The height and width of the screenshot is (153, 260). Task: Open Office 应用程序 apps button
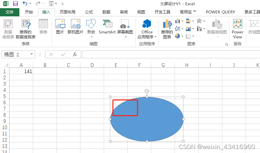(x=147, y=29)
